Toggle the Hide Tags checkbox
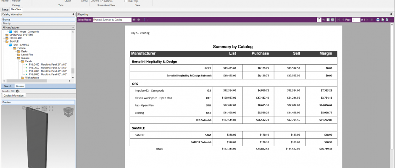The height and width of the screenshot is (168, 395). tap(126, 1)
